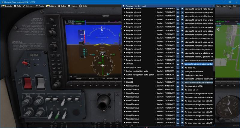Open the Debug menu

pyautogui.click(x=62, y=6)
